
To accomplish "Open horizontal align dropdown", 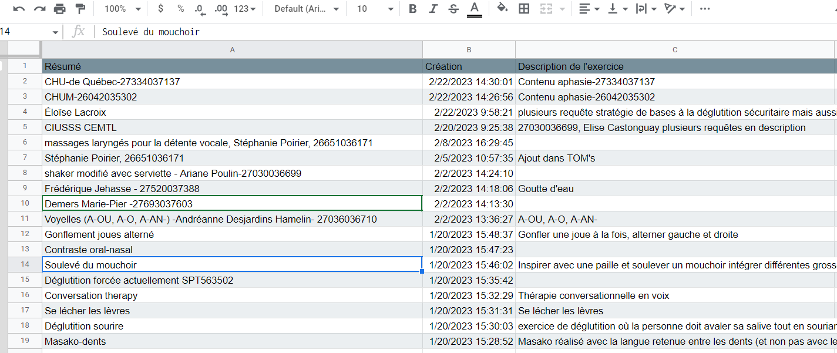I will coord(589,9).
